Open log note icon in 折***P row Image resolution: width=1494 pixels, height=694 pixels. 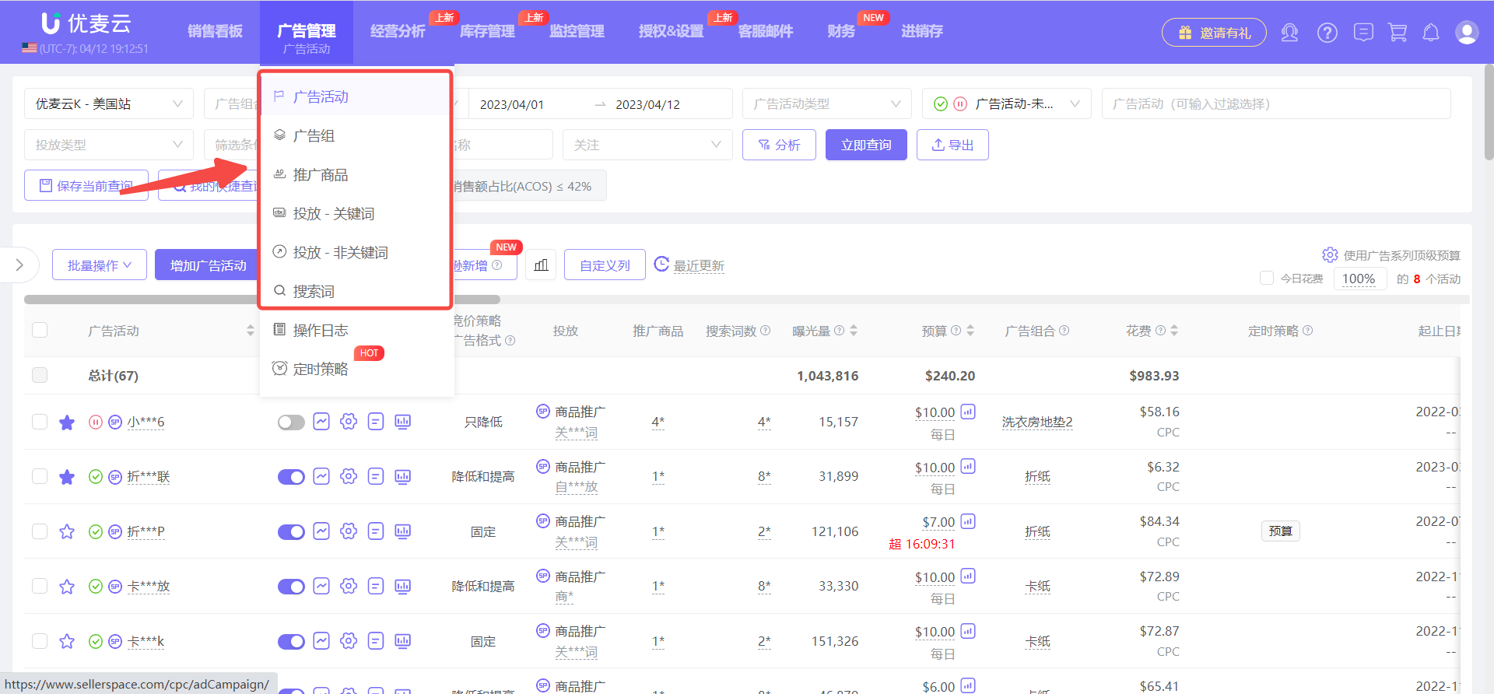click(x=376, y=531)
